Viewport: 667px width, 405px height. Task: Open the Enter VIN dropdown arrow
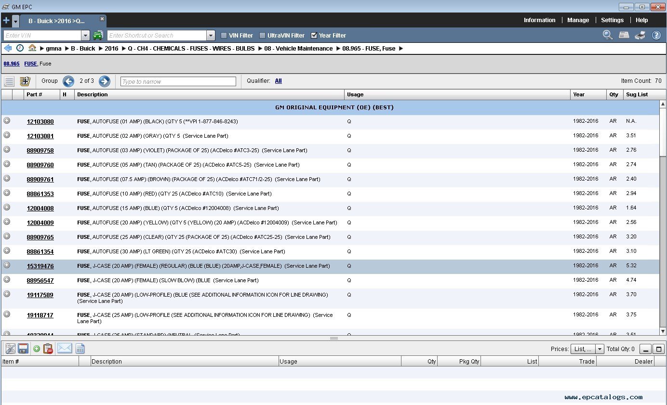[85, 36]
